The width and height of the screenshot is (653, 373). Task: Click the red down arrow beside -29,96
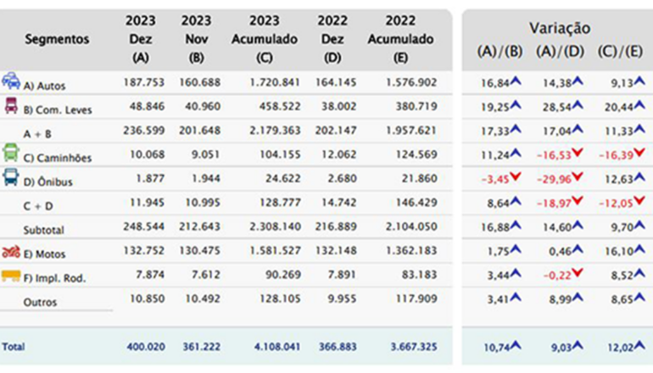tap(577, 177)
